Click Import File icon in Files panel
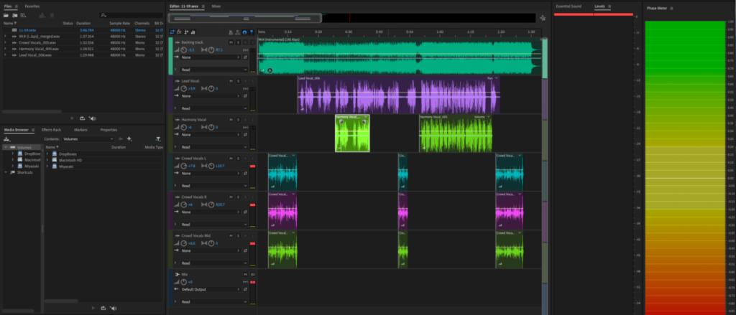Image resolution: width=736 pixels, height=315 pixels. 15,15
